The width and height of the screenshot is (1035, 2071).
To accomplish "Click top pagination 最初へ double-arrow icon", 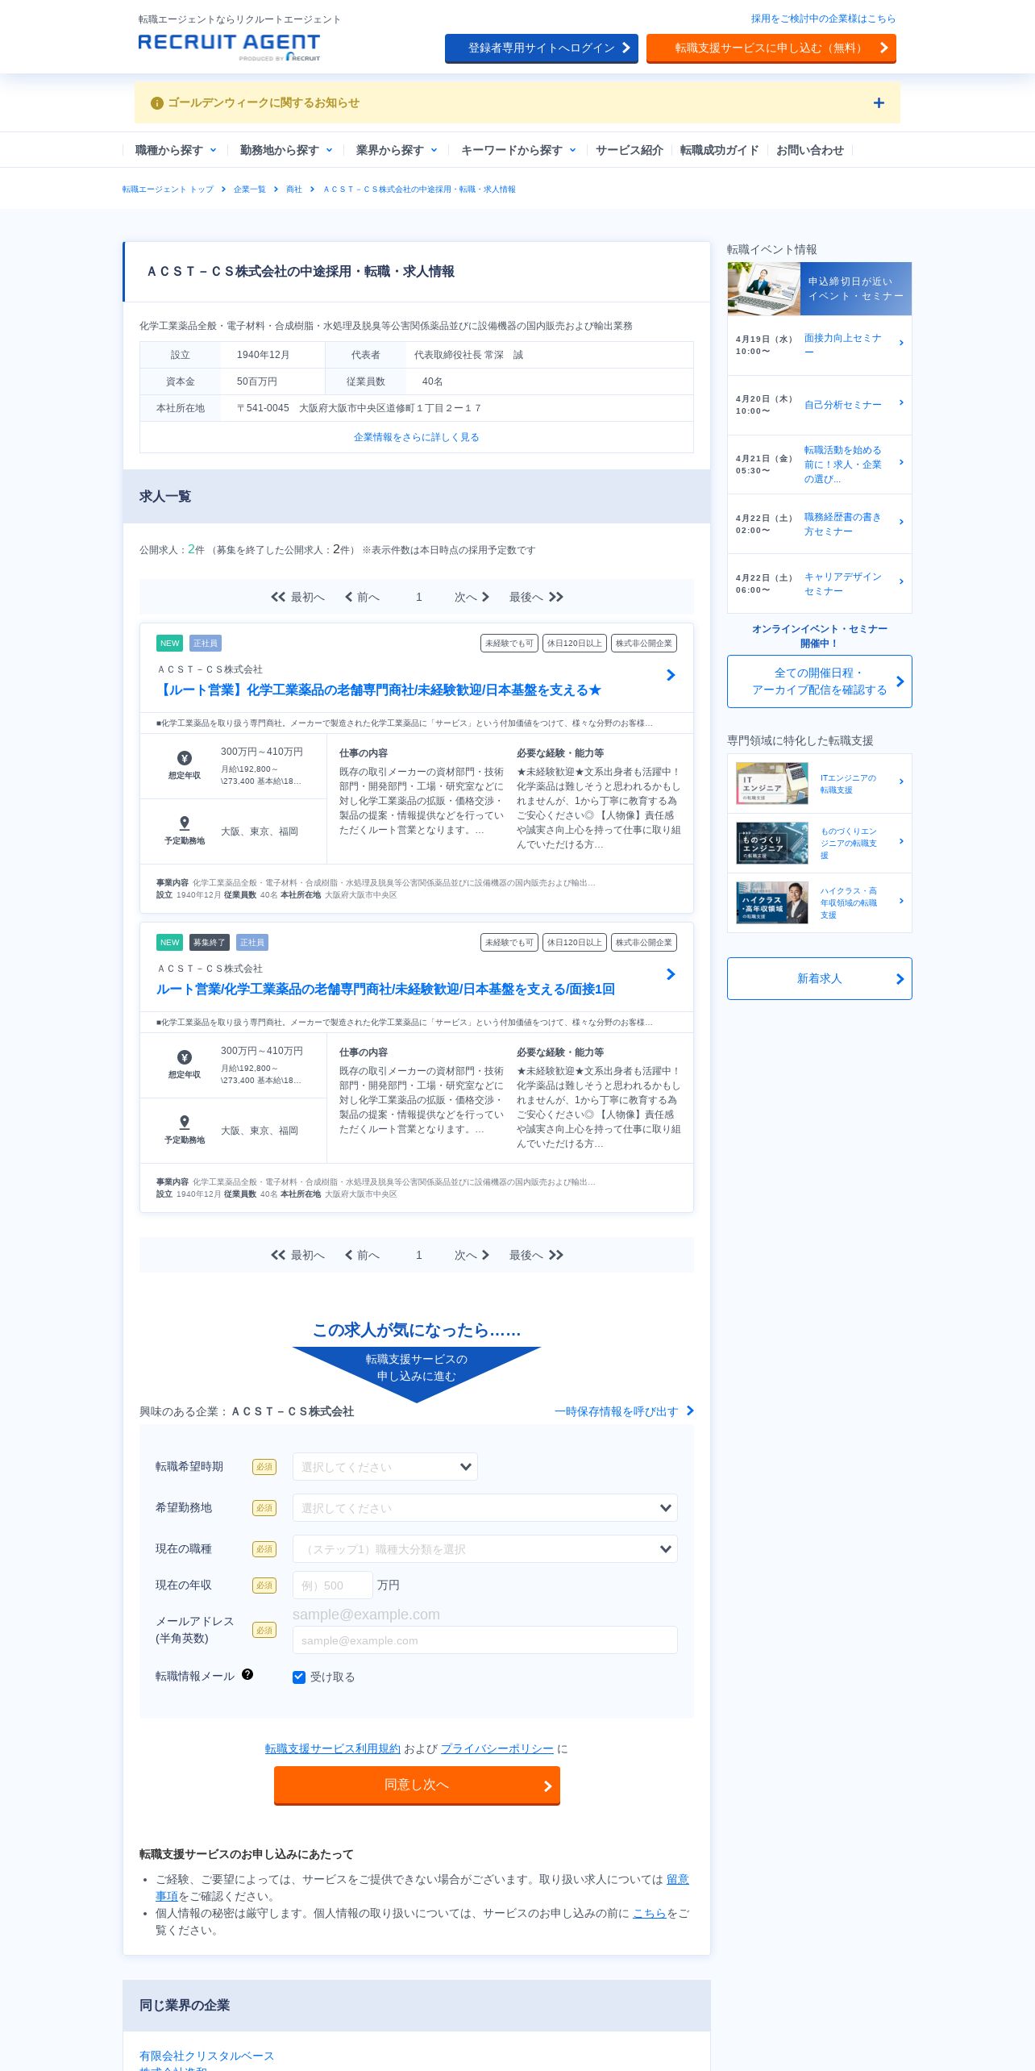I will click(278, 597).
